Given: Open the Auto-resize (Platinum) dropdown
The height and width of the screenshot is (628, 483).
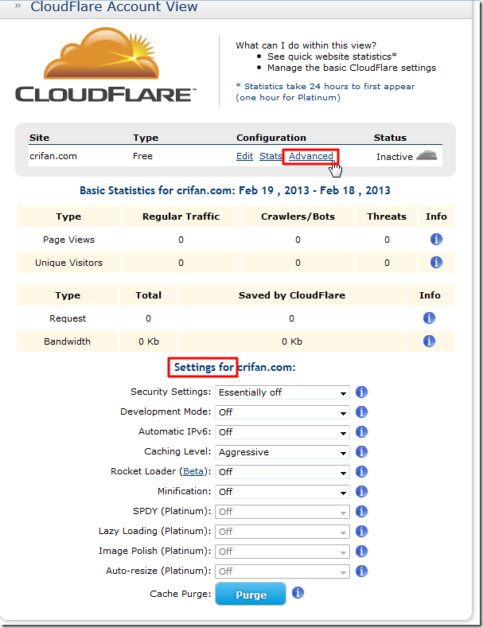Looking at the screenshot, I should (x=282, y=571).
